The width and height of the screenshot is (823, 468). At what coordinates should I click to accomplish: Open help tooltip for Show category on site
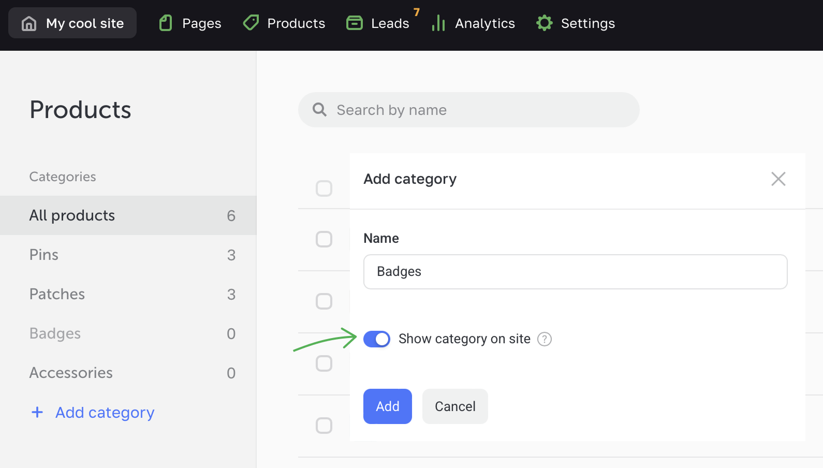coord(545,339)
